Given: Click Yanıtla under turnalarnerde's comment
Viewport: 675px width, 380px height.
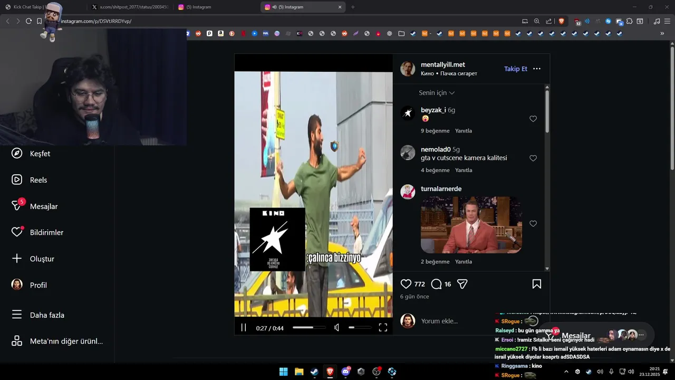Looking at the screenshot, I should click(x=464, y=262).
